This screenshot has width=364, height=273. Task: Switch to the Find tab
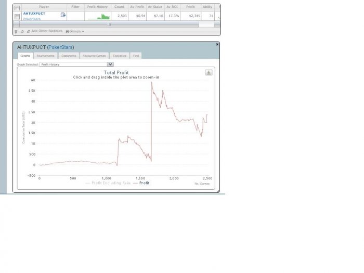(x=136, y=56)
